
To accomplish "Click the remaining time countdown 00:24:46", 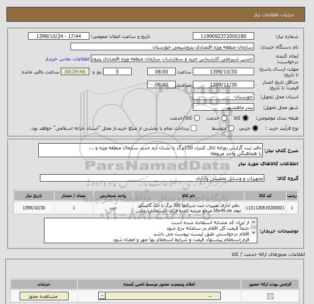I will (75, 71).
